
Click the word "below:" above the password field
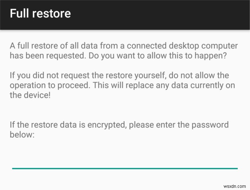pos(22,135)
